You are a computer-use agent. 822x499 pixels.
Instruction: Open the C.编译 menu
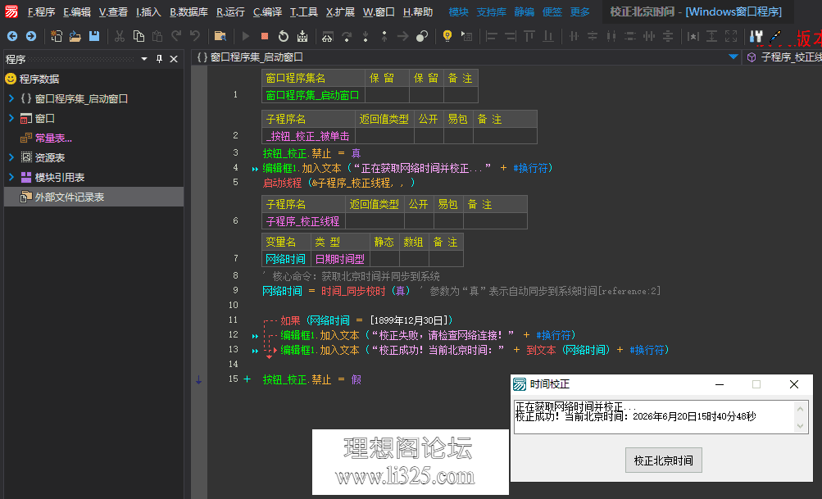[267, 11]
